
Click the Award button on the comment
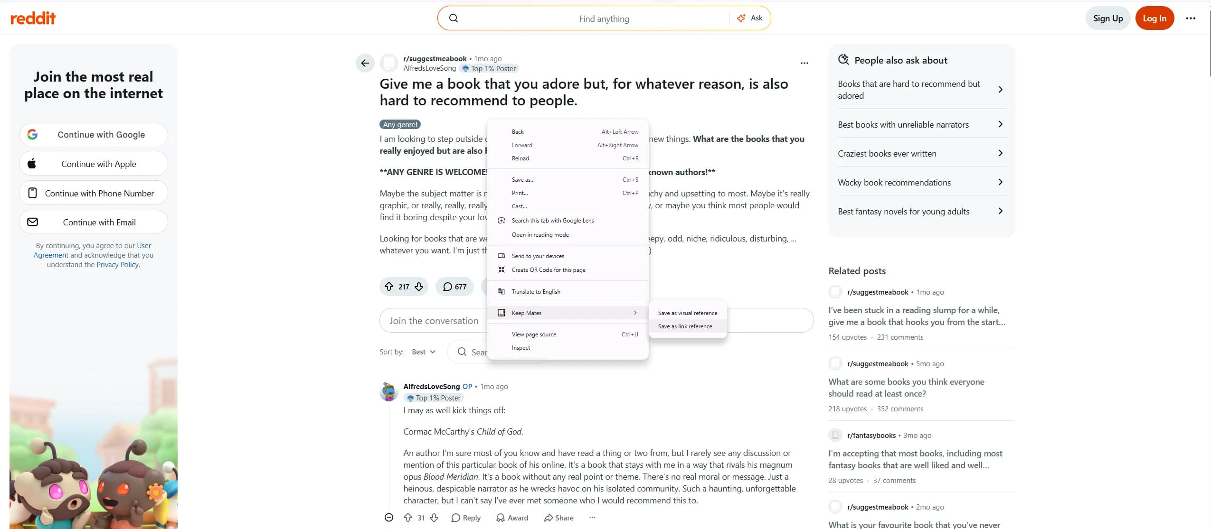(512, 518)
